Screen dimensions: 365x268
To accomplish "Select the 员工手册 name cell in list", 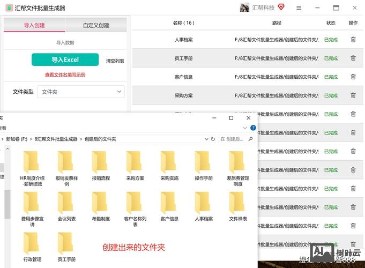I will point(184,58).
